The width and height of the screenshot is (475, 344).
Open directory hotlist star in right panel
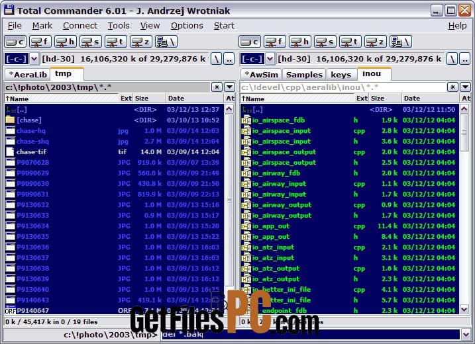452,87
